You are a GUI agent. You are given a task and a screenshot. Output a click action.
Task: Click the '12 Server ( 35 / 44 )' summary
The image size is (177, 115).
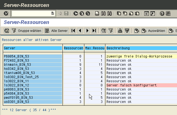pyautogui.click(x=29, y=110)
